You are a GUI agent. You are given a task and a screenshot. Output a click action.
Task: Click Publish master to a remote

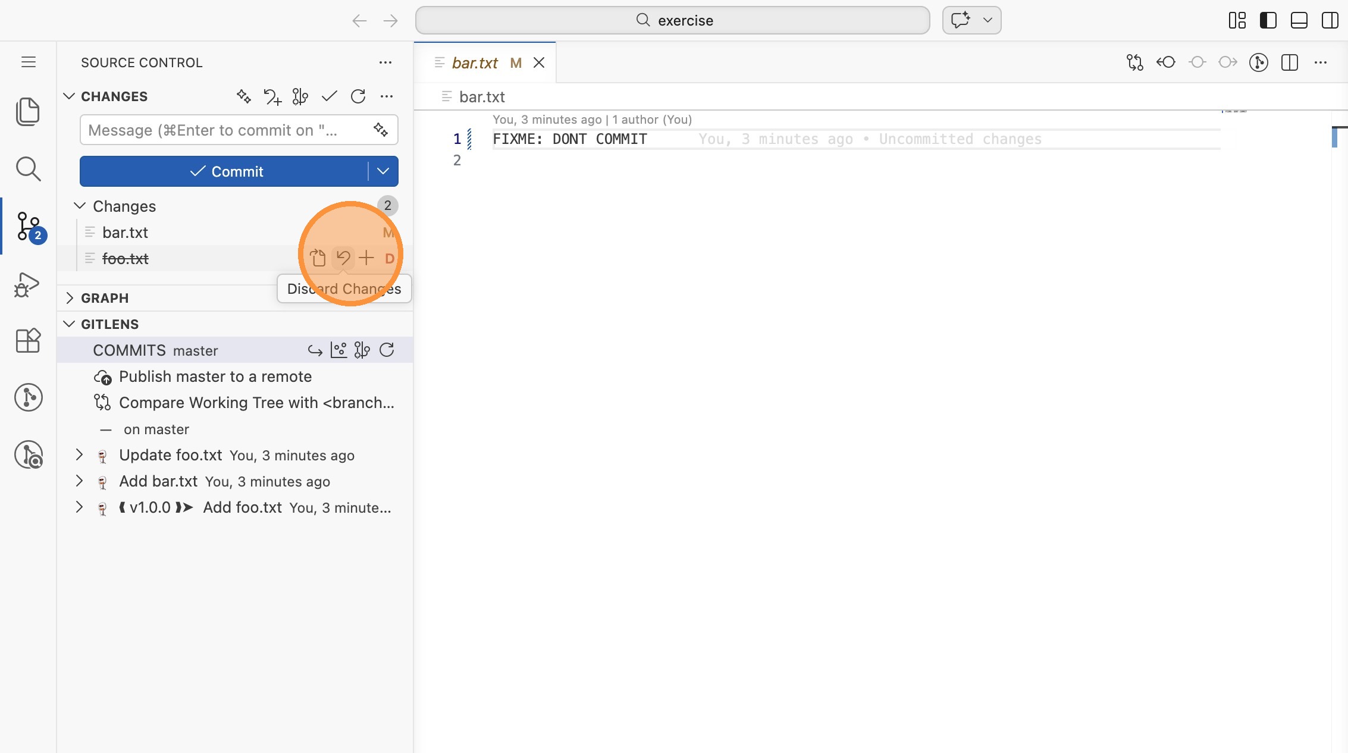(215, 376)
